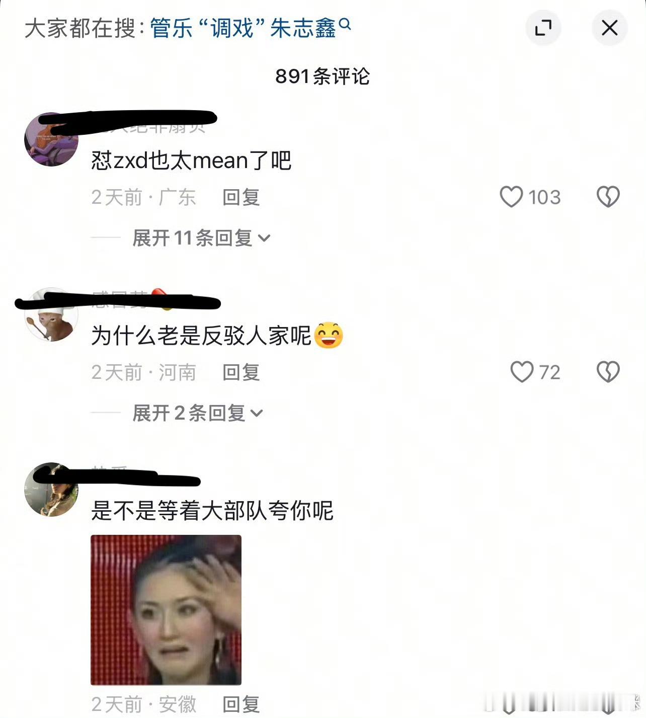View the reaction meme image in comment

tap(166, 610)
